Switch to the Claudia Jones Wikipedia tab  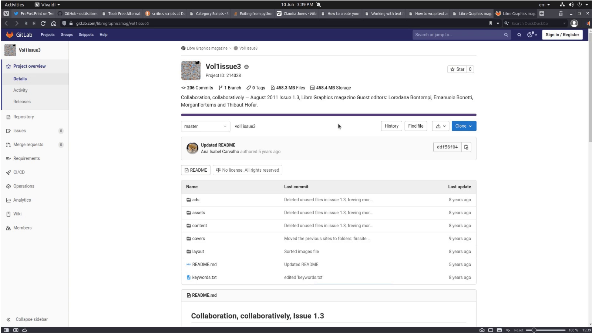click(x=297, y=14)
